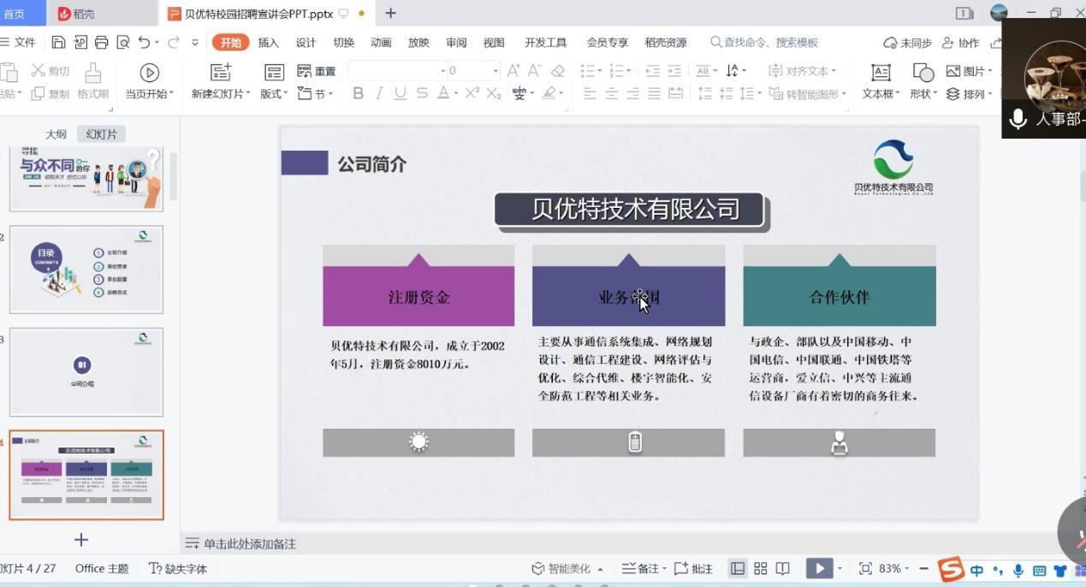The width and height of the screenshot is (1086, 587).
Task: Click the decrease indent icon
Action: (x=653, y=71)
